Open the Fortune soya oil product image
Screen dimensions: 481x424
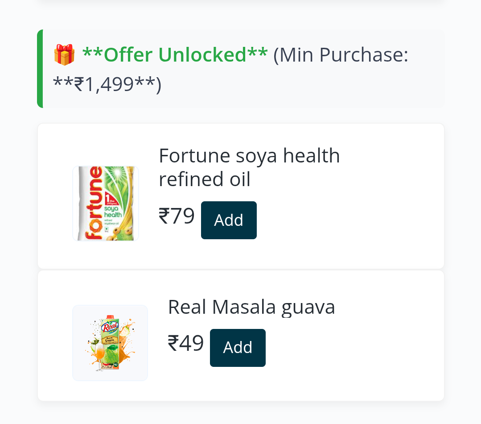106,204
